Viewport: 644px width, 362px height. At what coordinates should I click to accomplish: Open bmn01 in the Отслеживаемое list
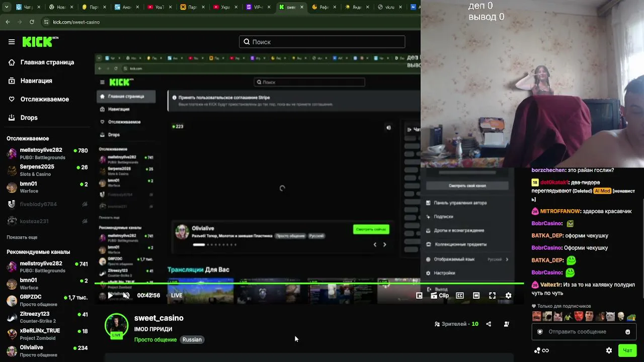(x=47, y=187)
